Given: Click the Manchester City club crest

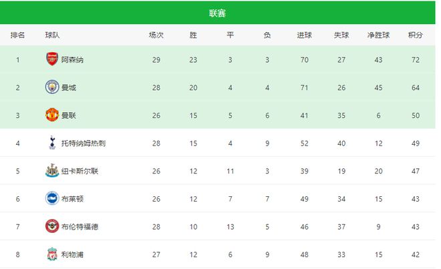Looking at the screenshot, I should [51, 87].
